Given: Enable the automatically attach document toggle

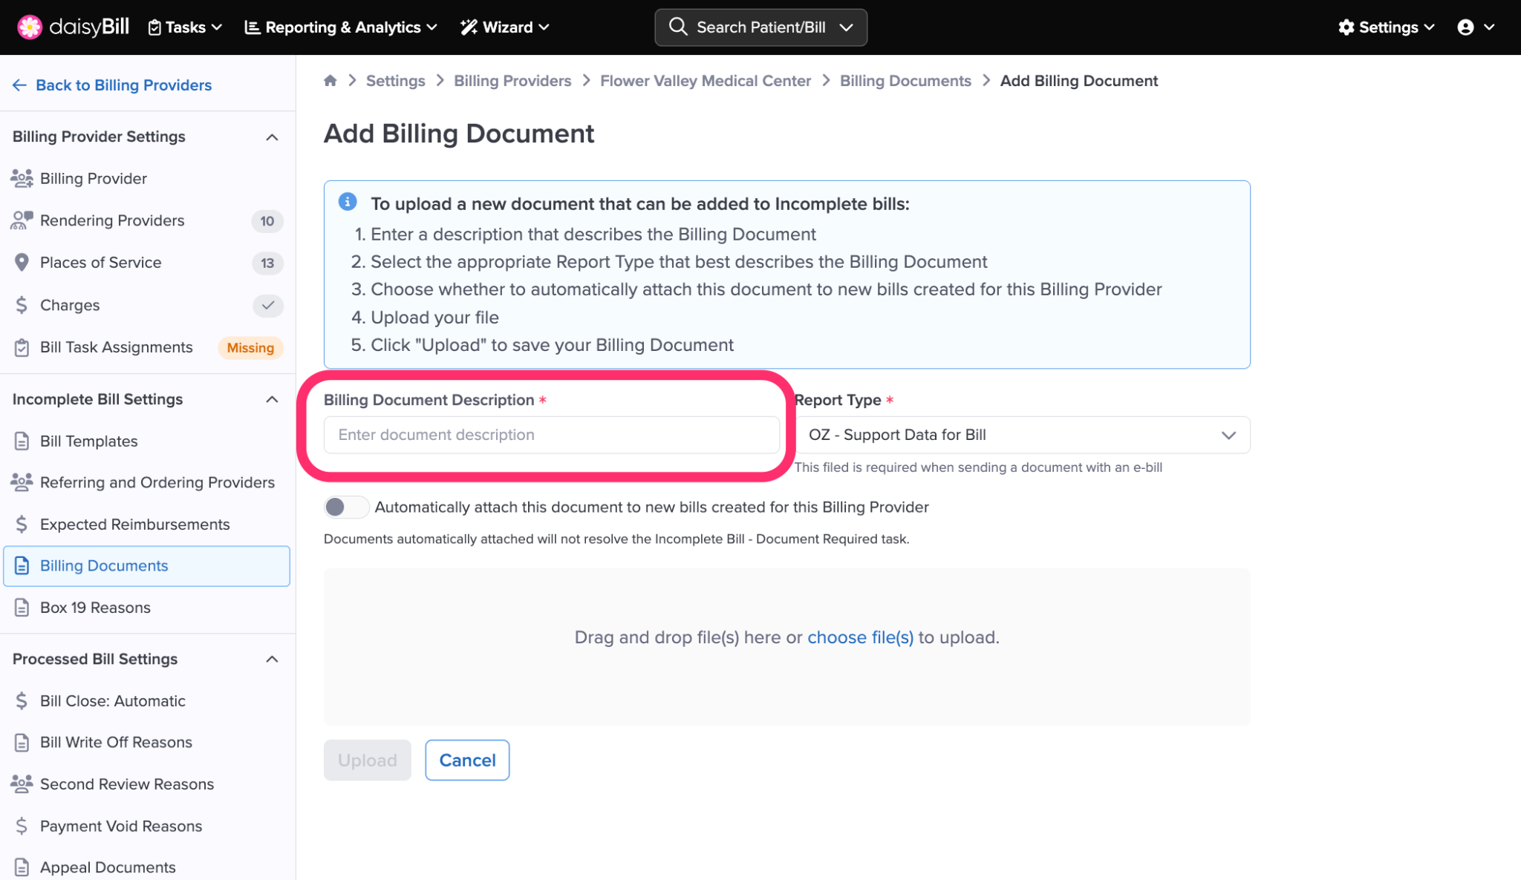Looking at the screenshot, I should click(345, 507).
